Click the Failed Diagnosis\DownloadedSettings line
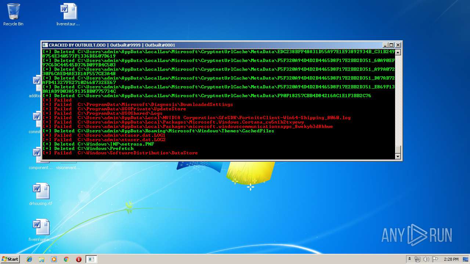The height and width of the screenshot is (264, 470). pyautogui.click(x=138, y=104)
